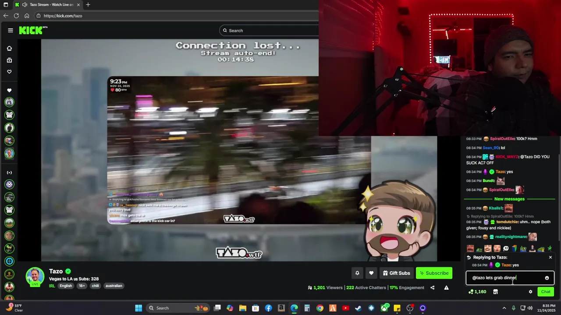Follow Tazo with the heart button
The height and width of the screenshot is (315, 561).
click(371, 273)
